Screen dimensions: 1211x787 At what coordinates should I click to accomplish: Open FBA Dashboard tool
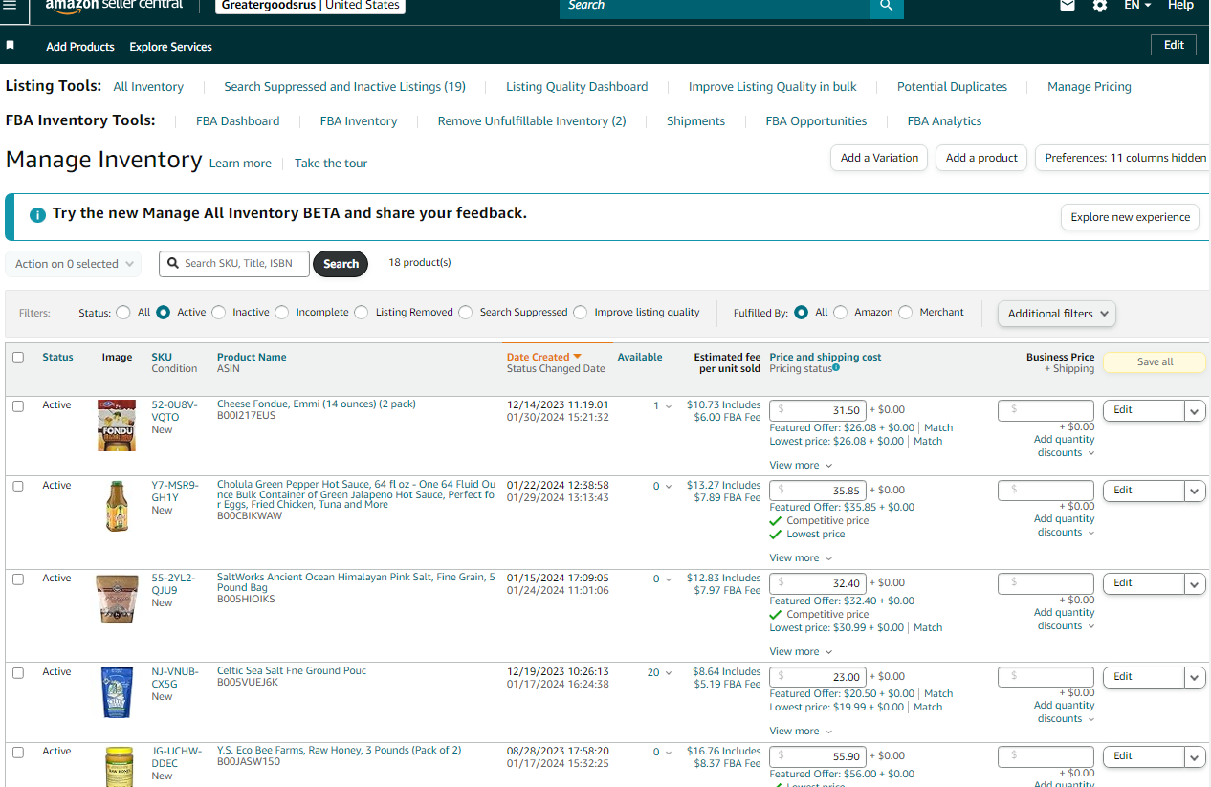click(238, 121)
